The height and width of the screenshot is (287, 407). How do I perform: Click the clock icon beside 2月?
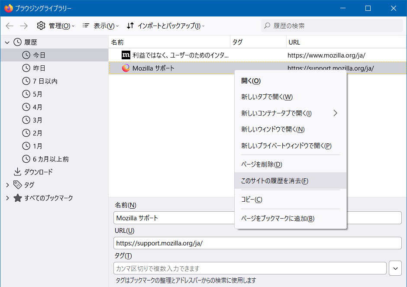click(26, 133)
